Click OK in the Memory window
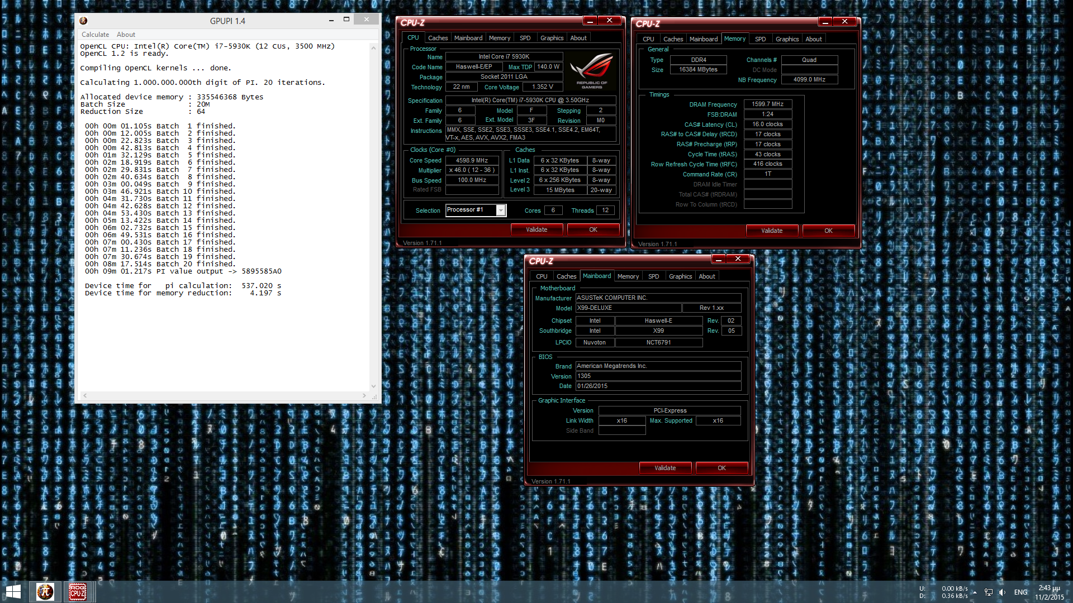 pos(828,231)
